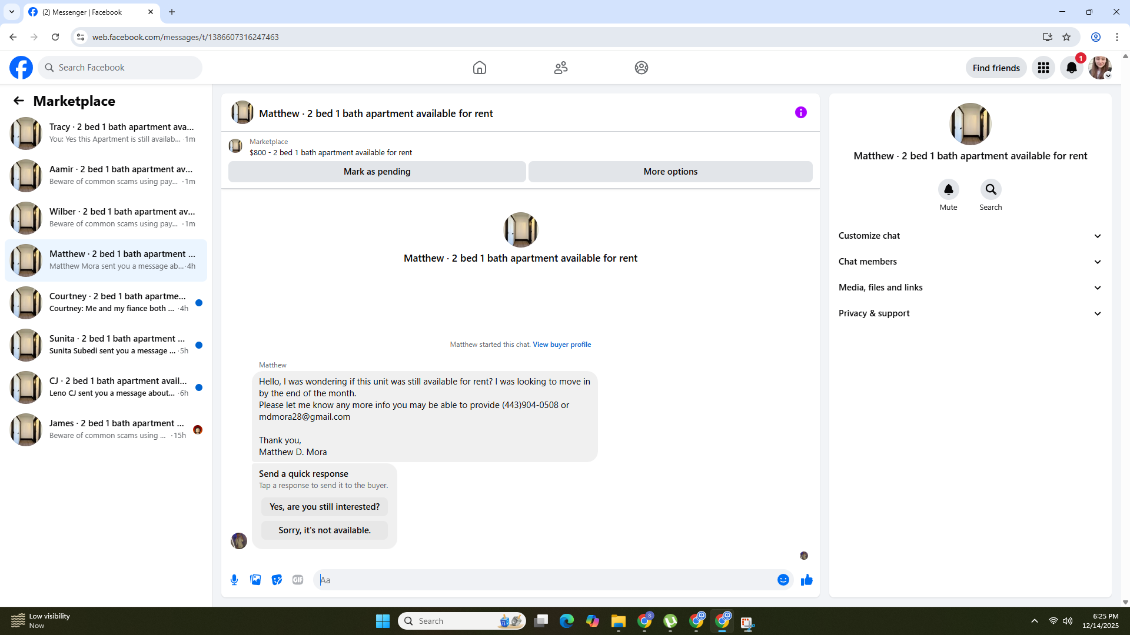Go to the Facebook Home tab
Image resolution: width=1130 pixels, height=635 pixels.
(x=479, y=68)
